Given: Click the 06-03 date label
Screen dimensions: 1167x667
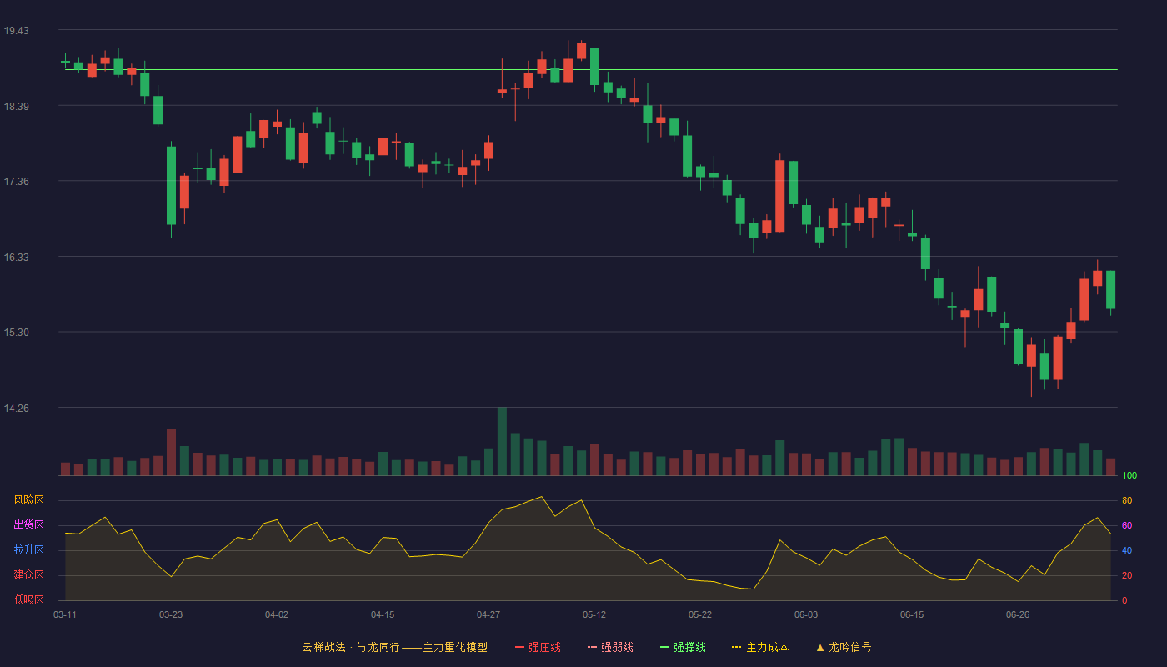Looking at the screenshot, I should (x=806, y=614).
